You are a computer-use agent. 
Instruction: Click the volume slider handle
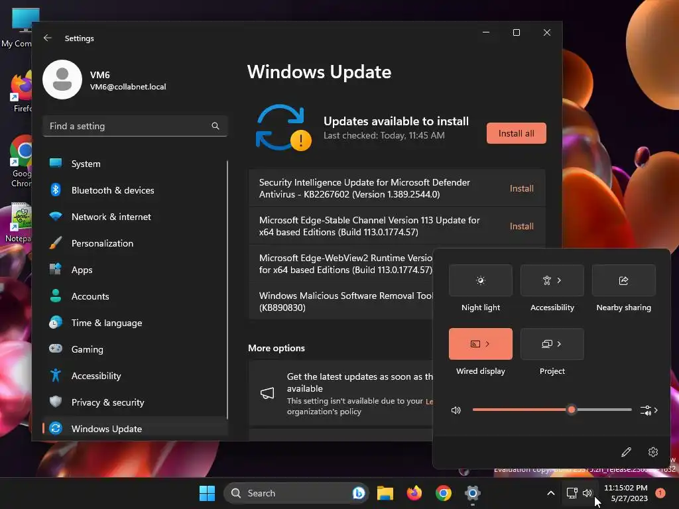pos(572,410)
